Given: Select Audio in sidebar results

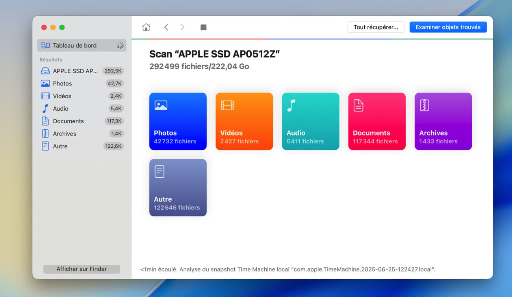Looking at the screenshot, I should click(x=82, y=108).
